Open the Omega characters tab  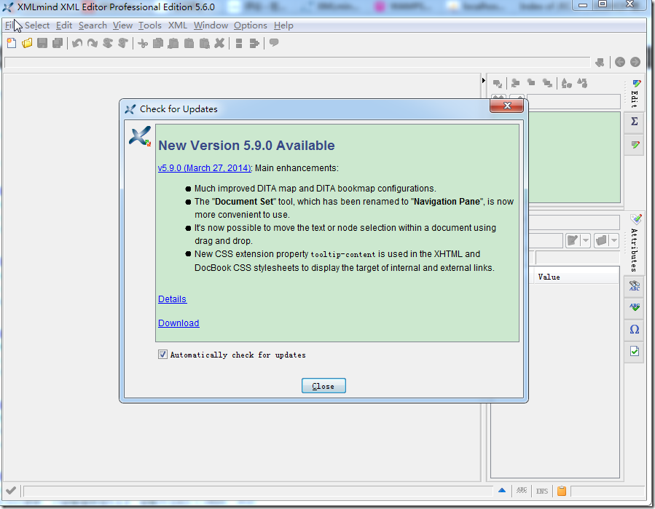pos(635,329)
